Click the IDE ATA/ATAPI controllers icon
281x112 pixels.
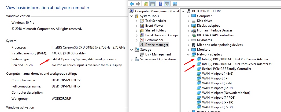(x=194, y=35)
